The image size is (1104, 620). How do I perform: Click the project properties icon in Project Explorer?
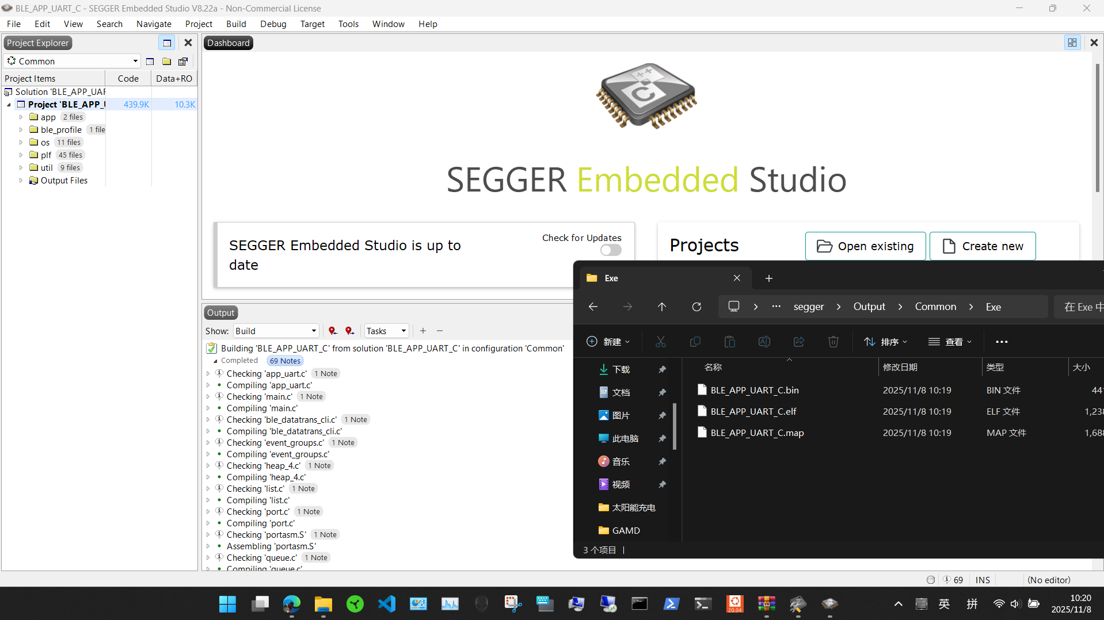click(x=183, y=62)
